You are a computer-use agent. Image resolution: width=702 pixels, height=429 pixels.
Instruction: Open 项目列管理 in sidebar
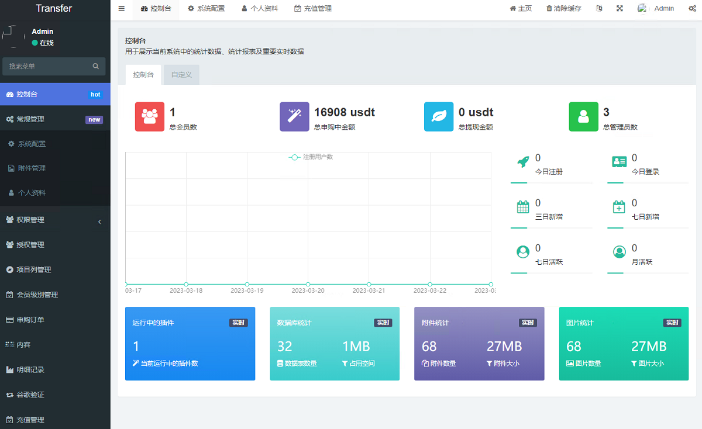click(55, 270)
